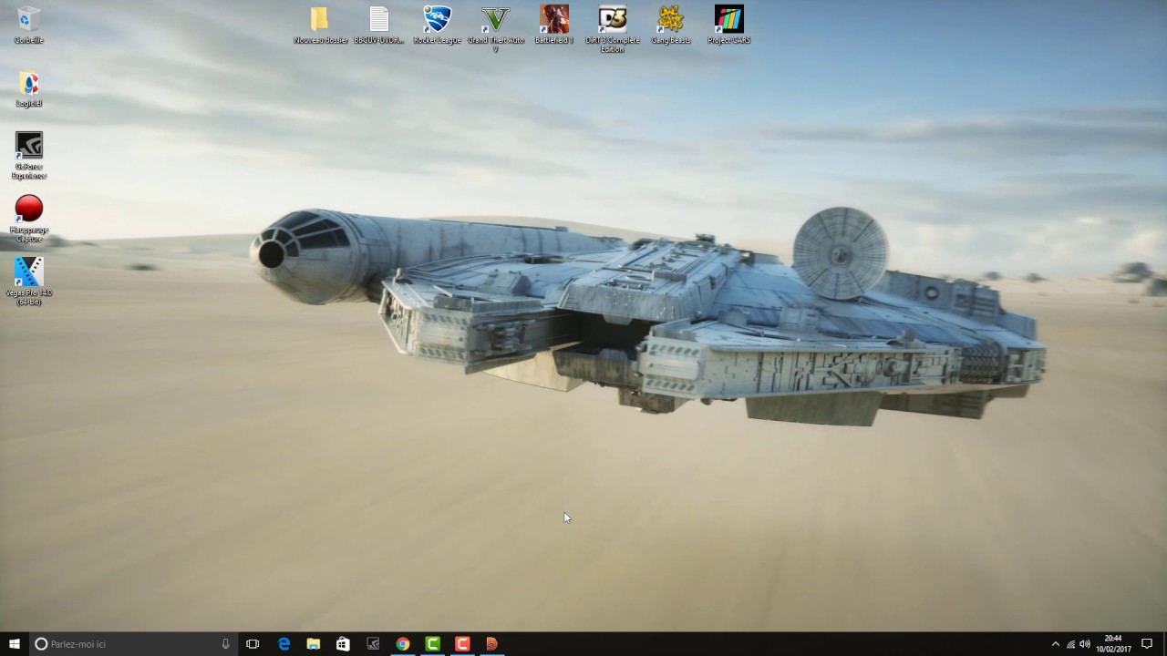Image resolution: width=1167 pixels, height=656 pixels.
Task: Switch to Google Chrome in the taskbar
Action: [x=403, y=644]
